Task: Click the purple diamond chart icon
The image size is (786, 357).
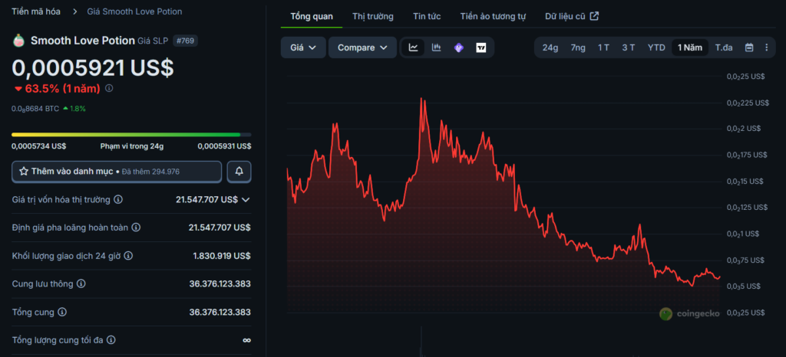Action: click(459, 47)
